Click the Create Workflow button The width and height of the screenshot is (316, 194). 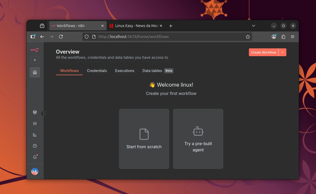263,52
